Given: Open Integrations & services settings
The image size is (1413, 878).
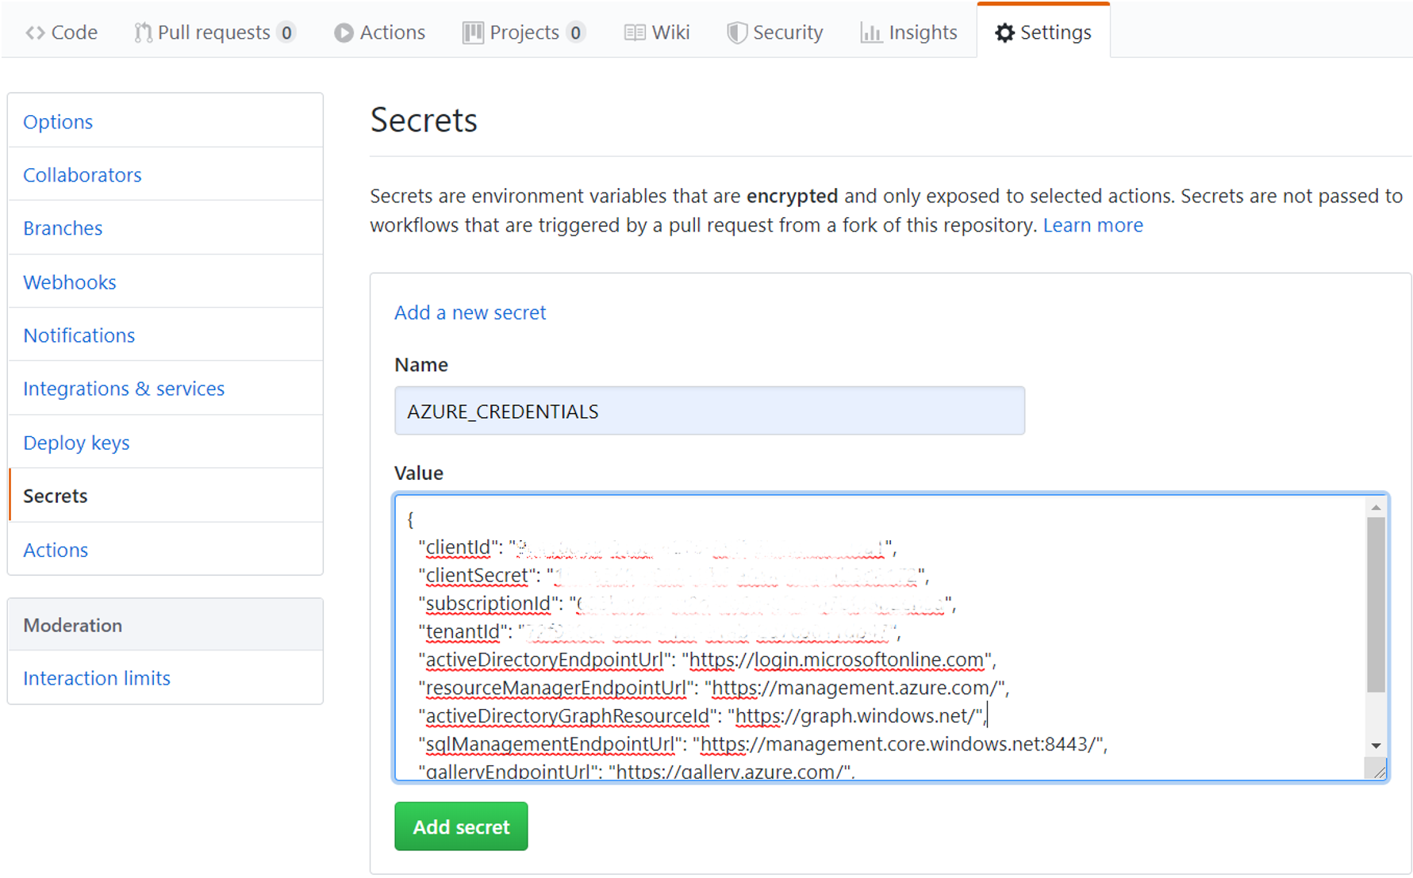Looking at the screenshot, I should point(165,388).
